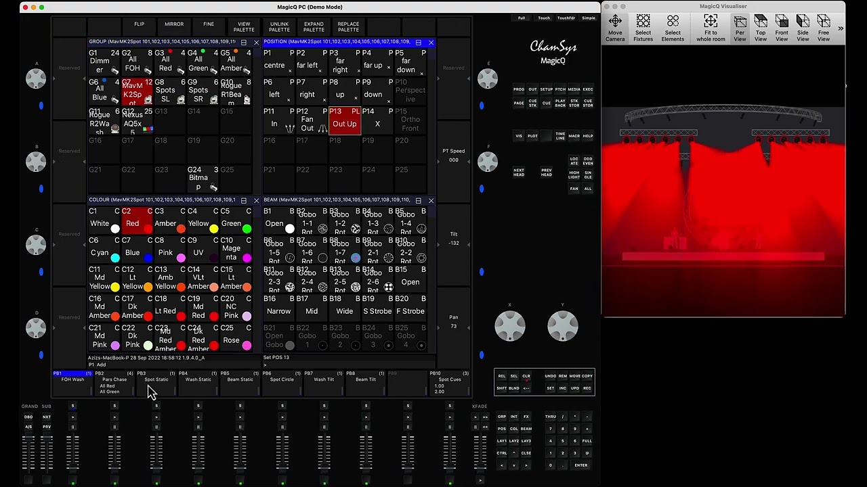Maximise the Beam window using its size icon
The width and height of the screenshot is (867, 487).
[418, 200]
